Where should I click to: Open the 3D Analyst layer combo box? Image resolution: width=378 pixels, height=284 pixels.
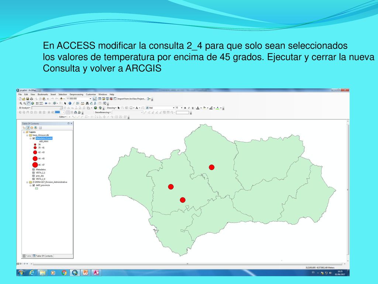[x=47, y=108]
